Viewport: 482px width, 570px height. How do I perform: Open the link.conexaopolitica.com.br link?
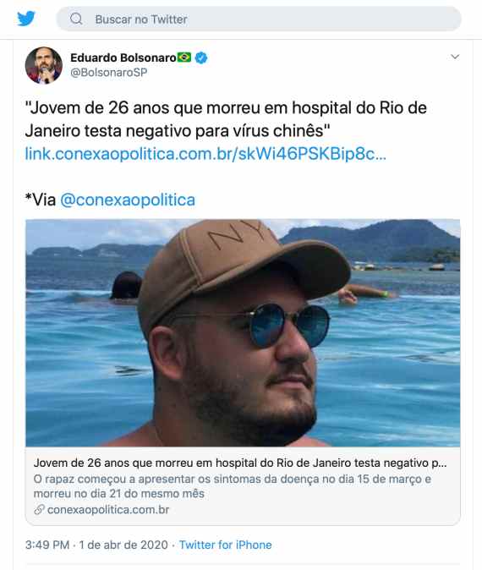point(205,154)
